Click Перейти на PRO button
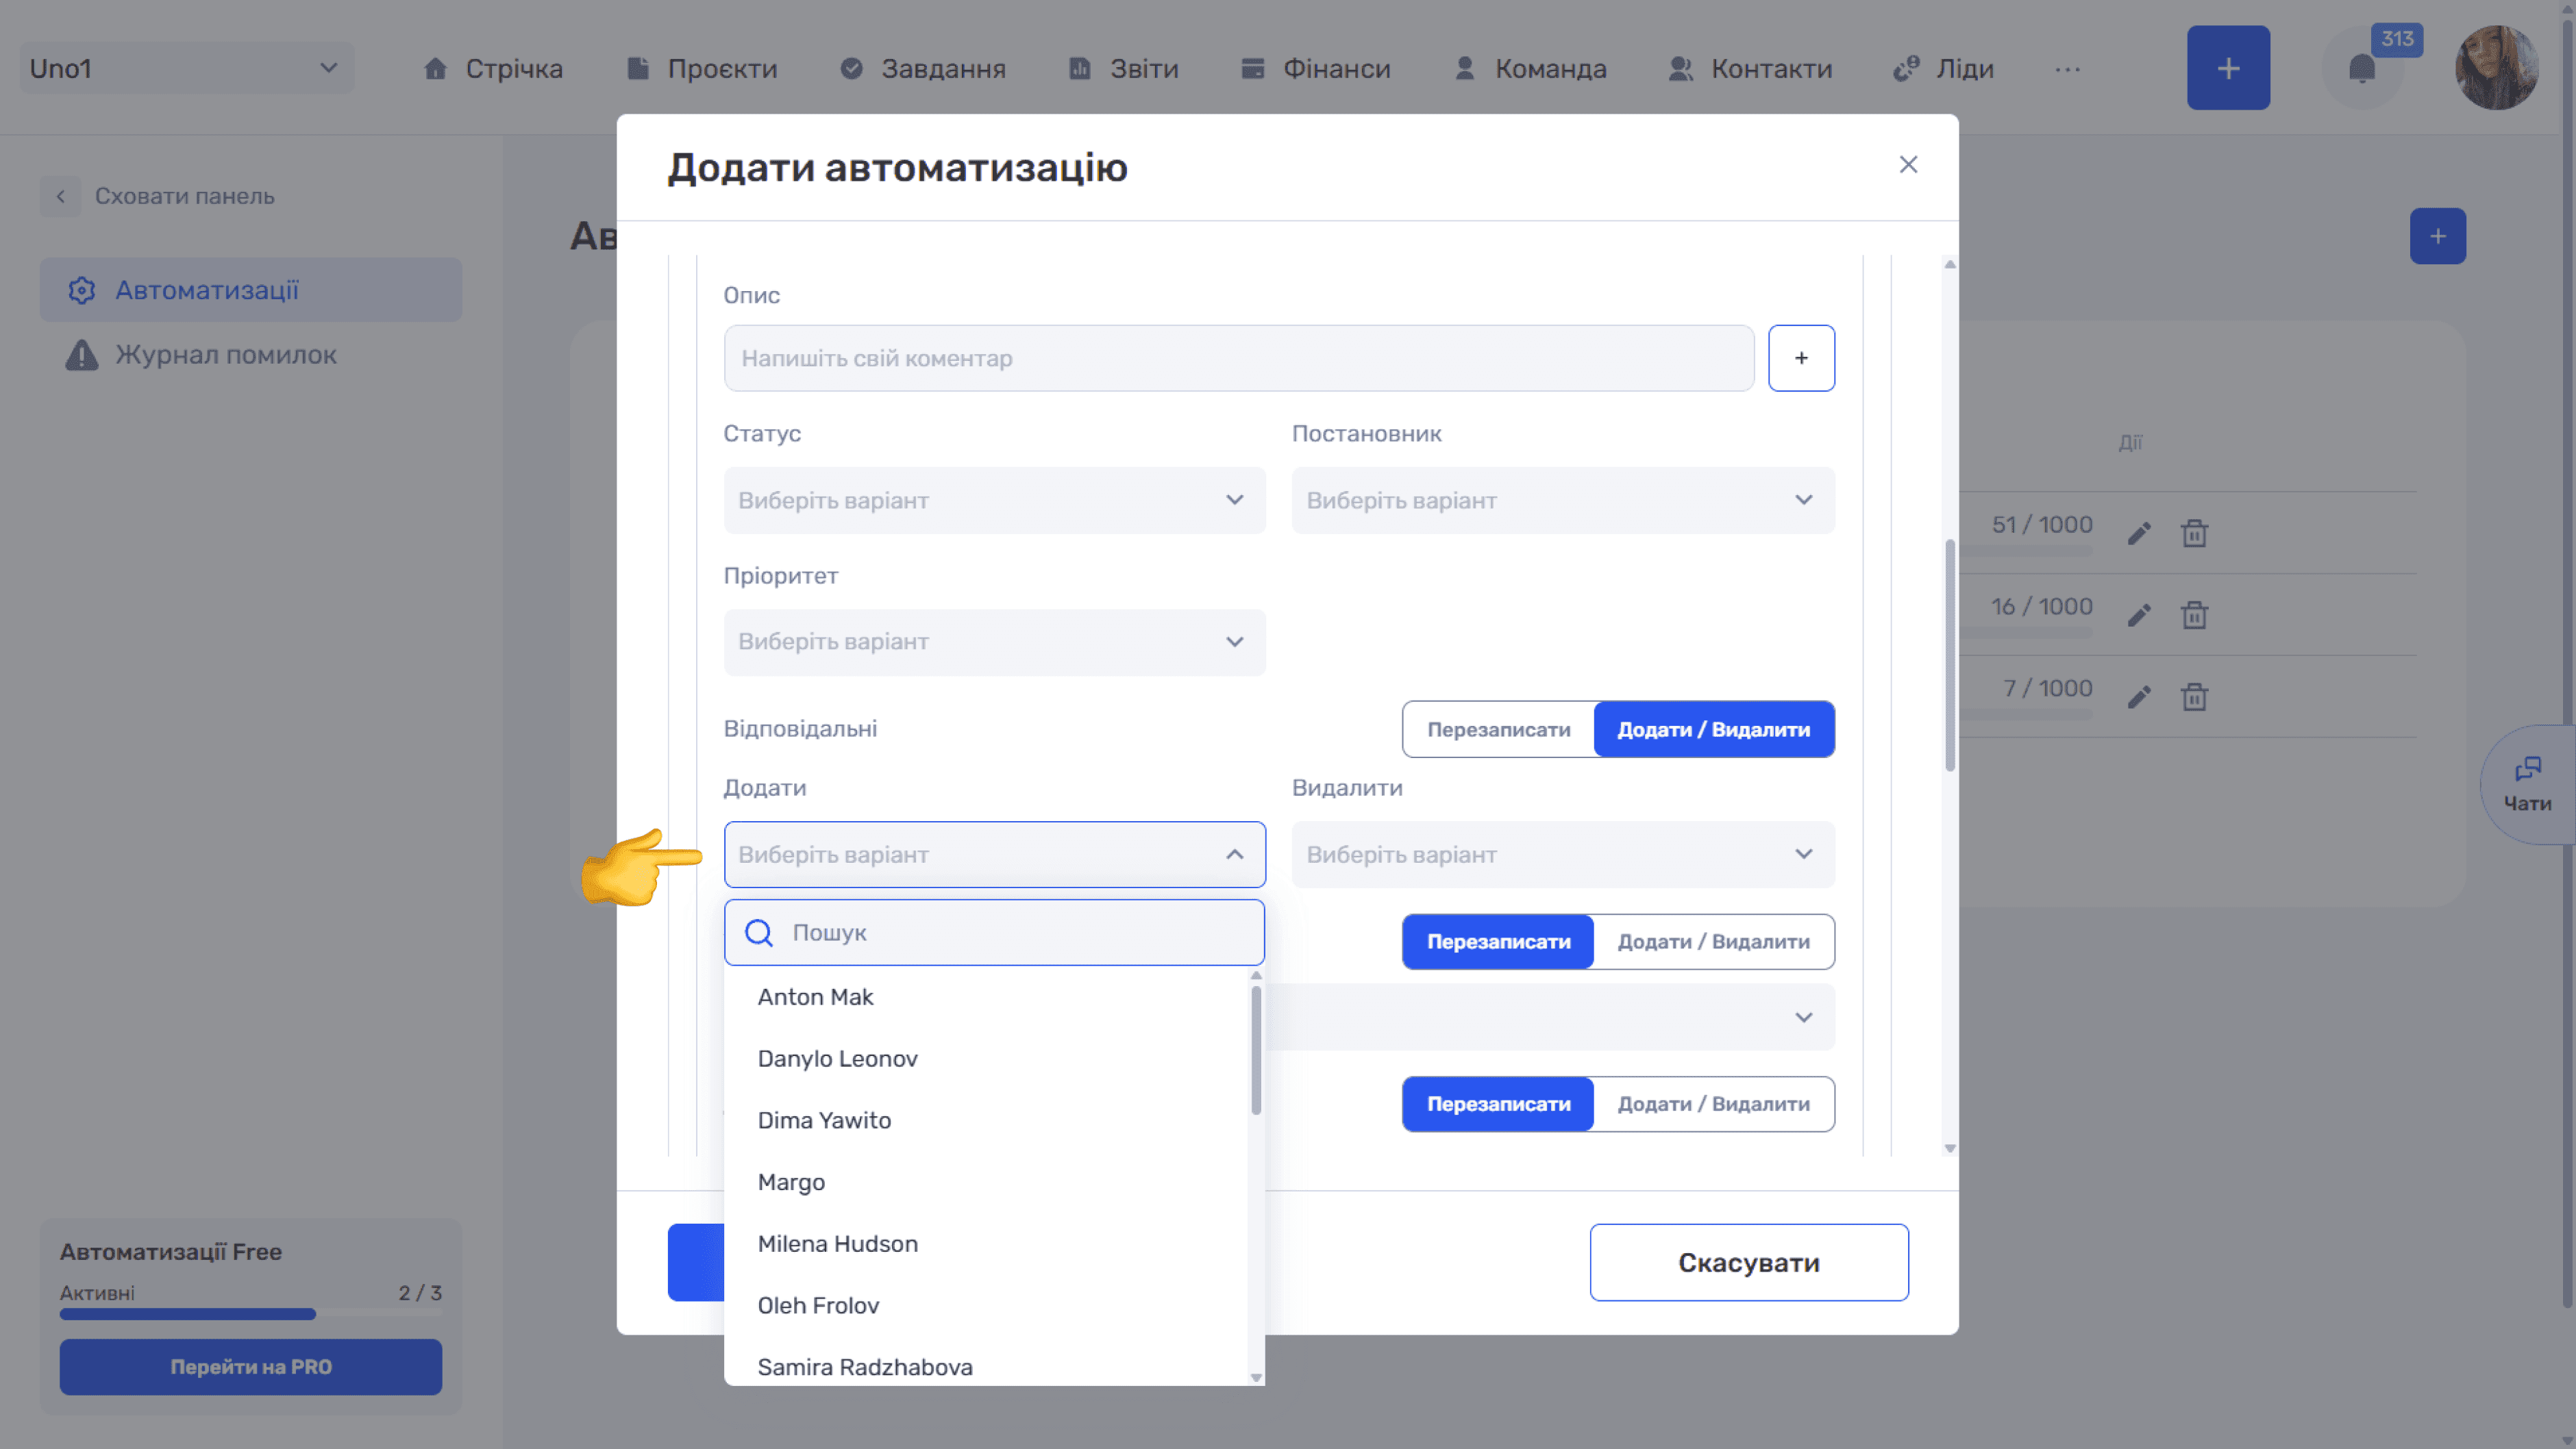Image resolution: width=2576 pixels, height=1449 pixels. pos(250,1366)
